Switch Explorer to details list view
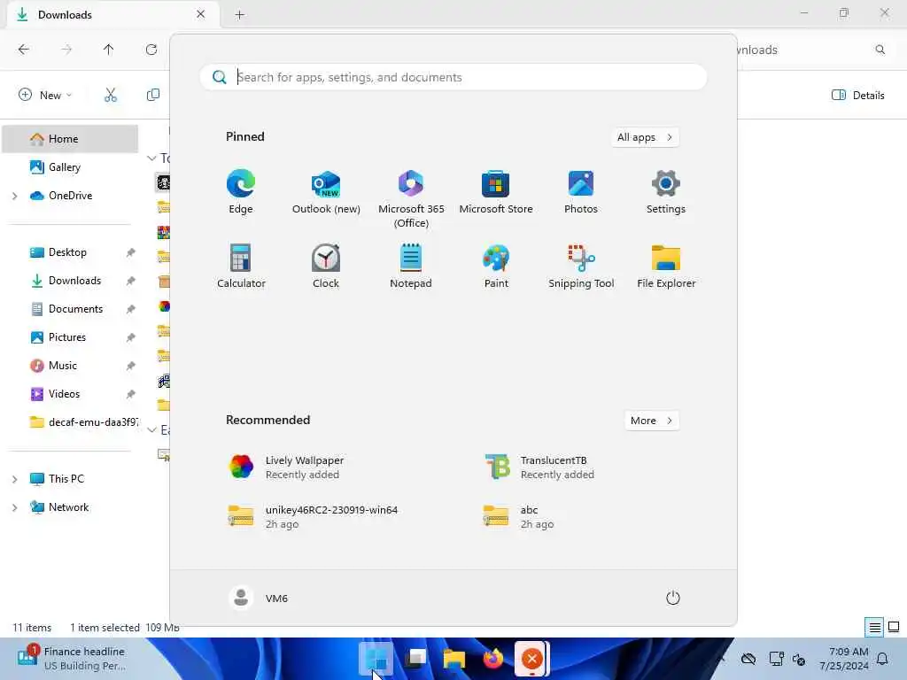This screenshot has width=907, height=680. (x=874, y=627)
